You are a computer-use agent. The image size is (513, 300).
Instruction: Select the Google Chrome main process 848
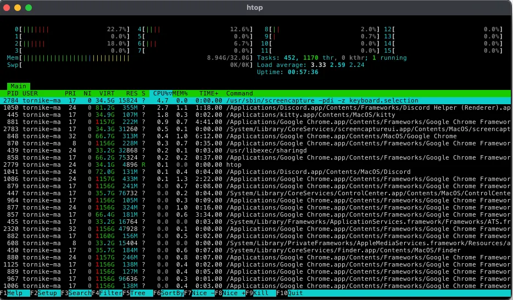255,136
